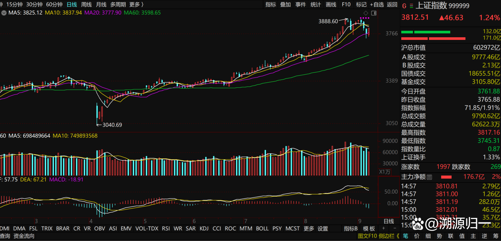Image resolution: width=501 pixels, height=241 pixels.
Task: Toggle the side panel layout icon
Action: (x=374, y=13)
